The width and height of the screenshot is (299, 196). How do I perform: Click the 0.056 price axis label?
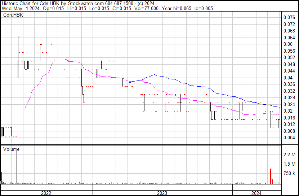(x=289, y=51)
